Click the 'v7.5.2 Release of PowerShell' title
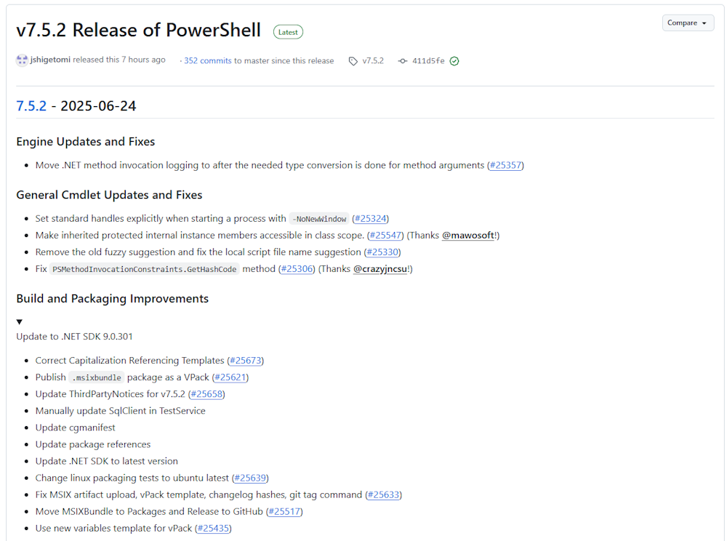 pyautogui.click(x=139, y=30)
